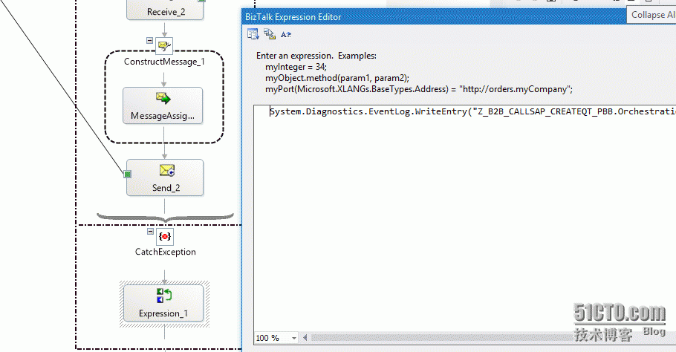676x352 pixels.
Task: Click the 'Enter an expression. Examples:' text
Action: 316,56
